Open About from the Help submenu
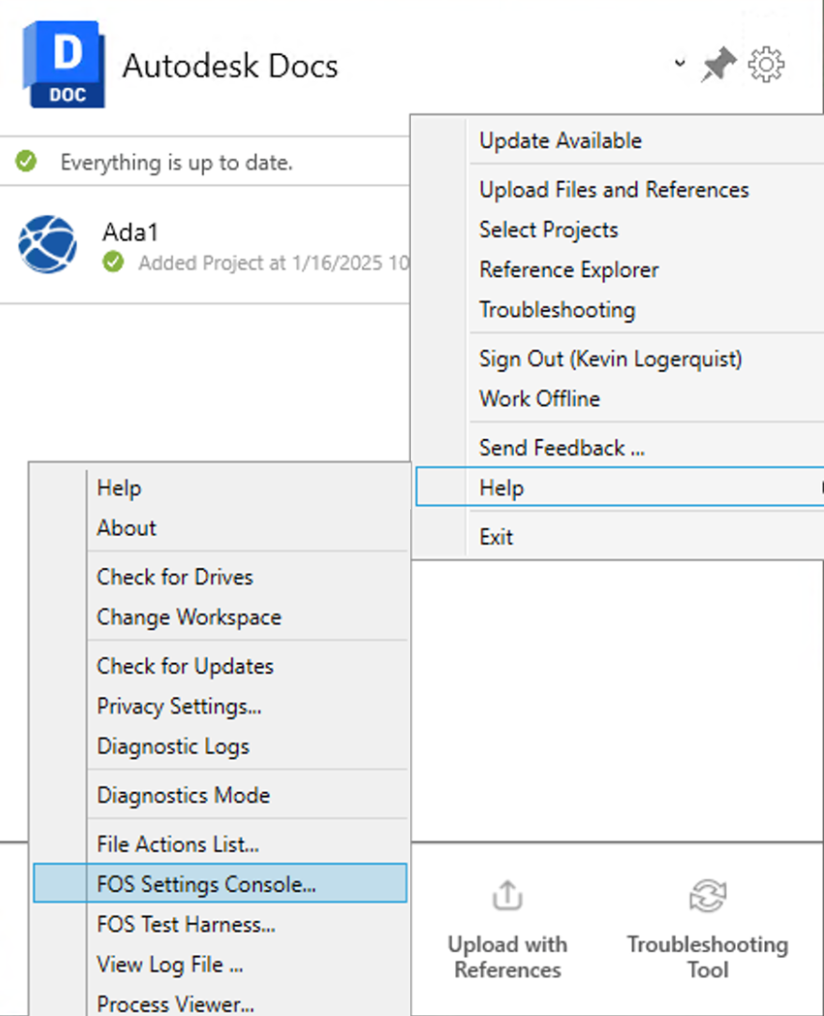The image size is (824, 1016). 125,528
